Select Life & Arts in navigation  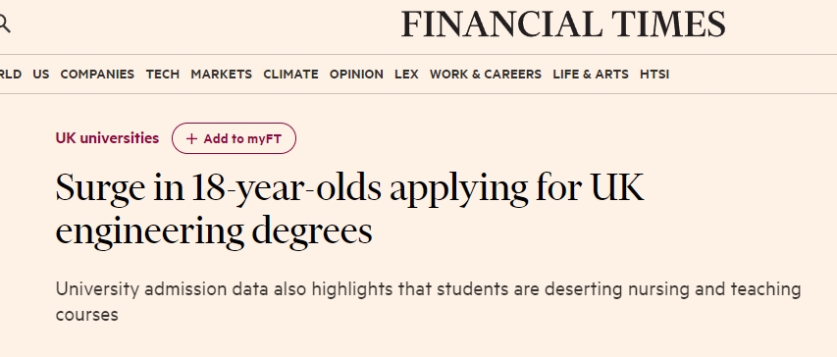[591, 75]
